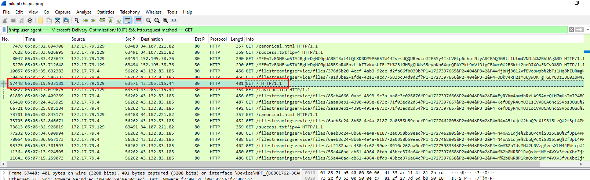Open the Statistics menu
The width and height of the screenshot is (590, 180).
[x=105, y=12]
